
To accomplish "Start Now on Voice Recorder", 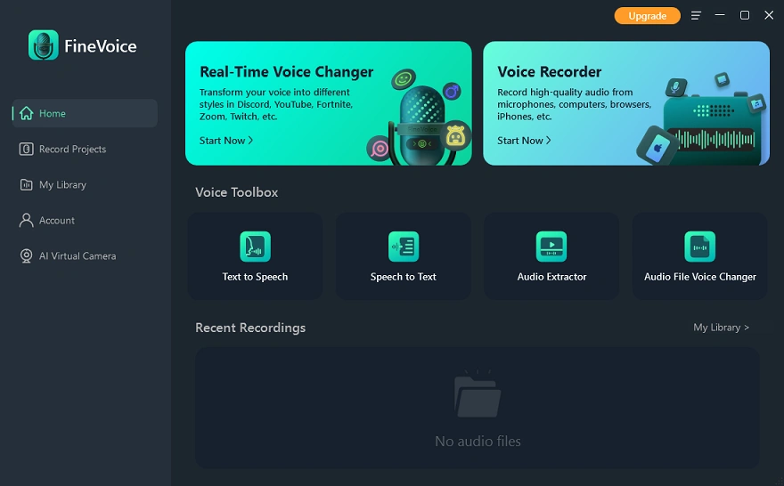I will (524, 141).
